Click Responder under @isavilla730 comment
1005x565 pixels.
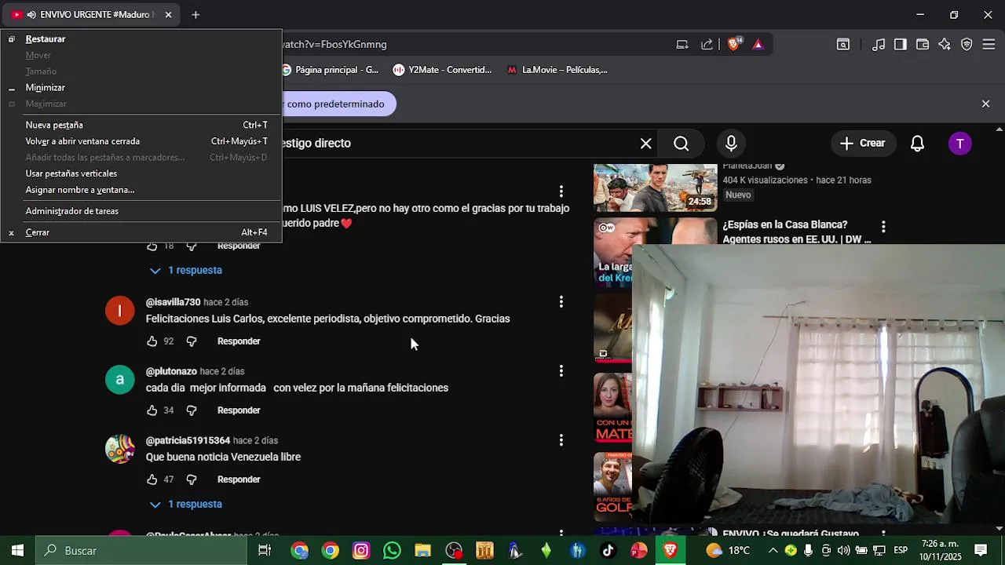[x=239, y=341]
